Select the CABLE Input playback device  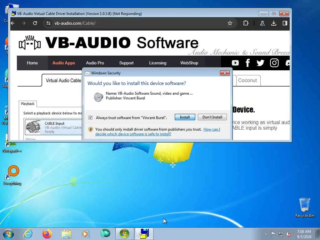[53, 127]
